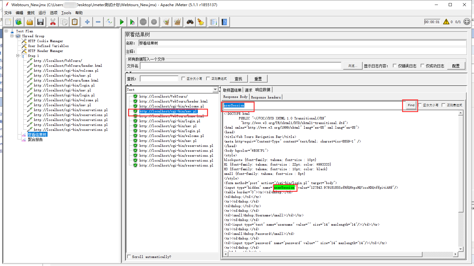This screenshot has width=474, height=266.
Task: Click the 查找 search button
Action: click(x=239, y=79)
